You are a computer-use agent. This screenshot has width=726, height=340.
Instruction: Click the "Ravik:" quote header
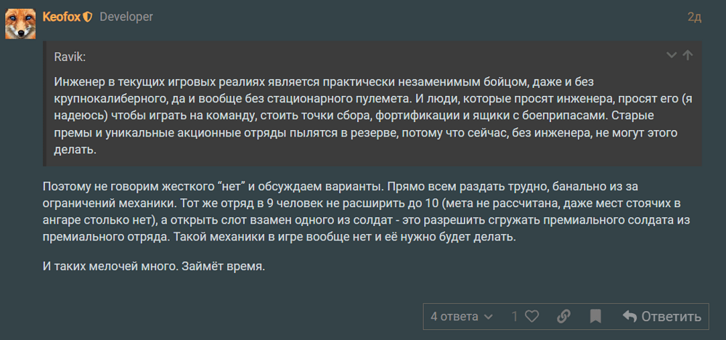70,56
